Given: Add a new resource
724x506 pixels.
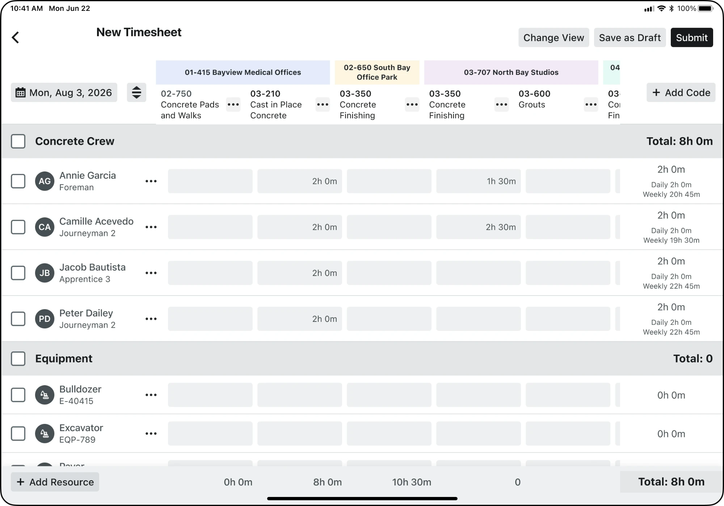Looking at the screenshot, I should (55, 482).
